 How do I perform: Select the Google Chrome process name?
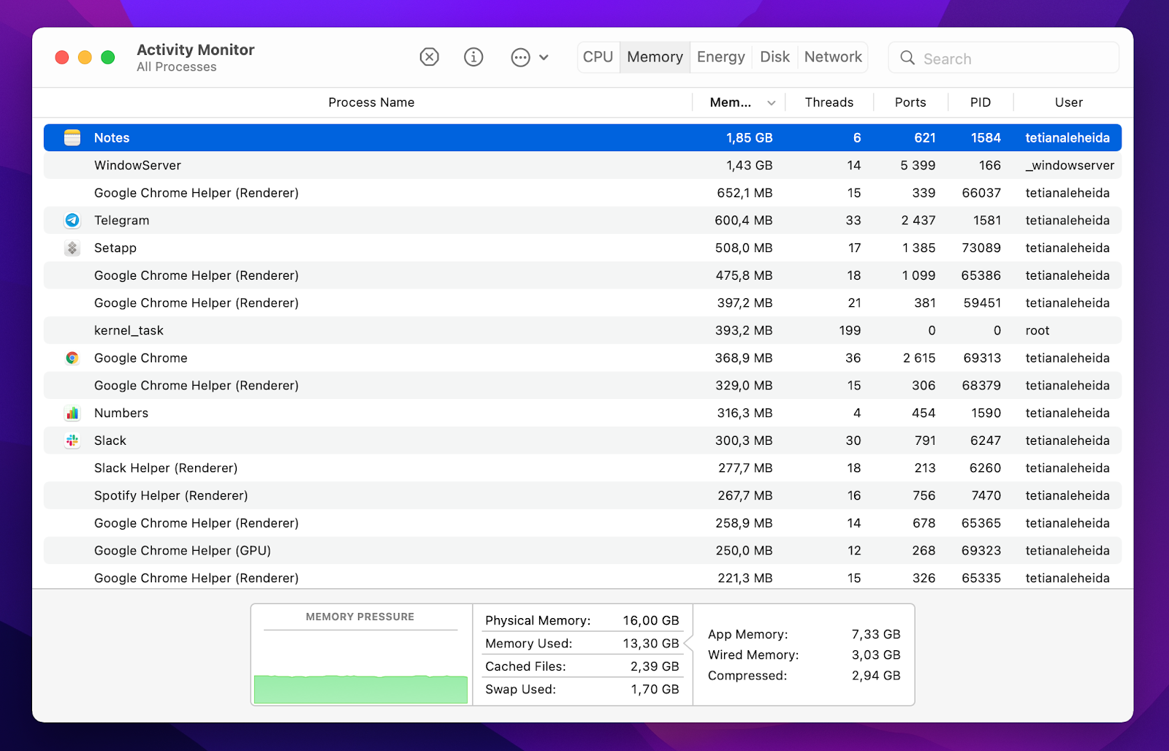click(141, 358)
